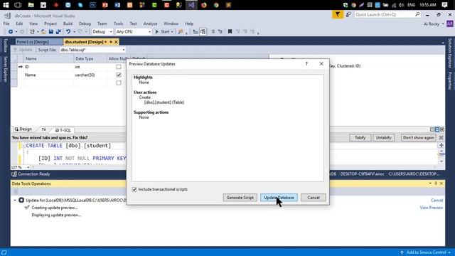Open the Analyze menu
455x256 pixels.
coord(150,23)
